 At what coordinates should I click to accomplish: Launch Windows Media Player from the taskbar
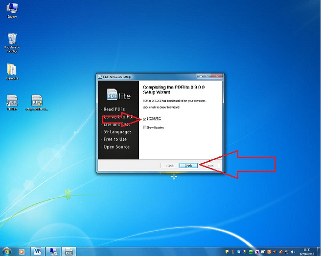[22, 252]
